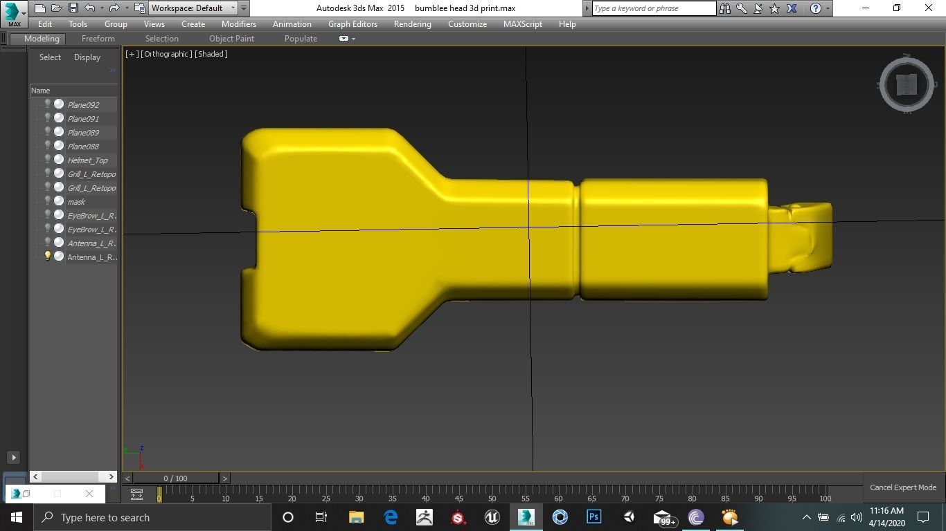Open the Modifiers menu

(x=239, y=24)
